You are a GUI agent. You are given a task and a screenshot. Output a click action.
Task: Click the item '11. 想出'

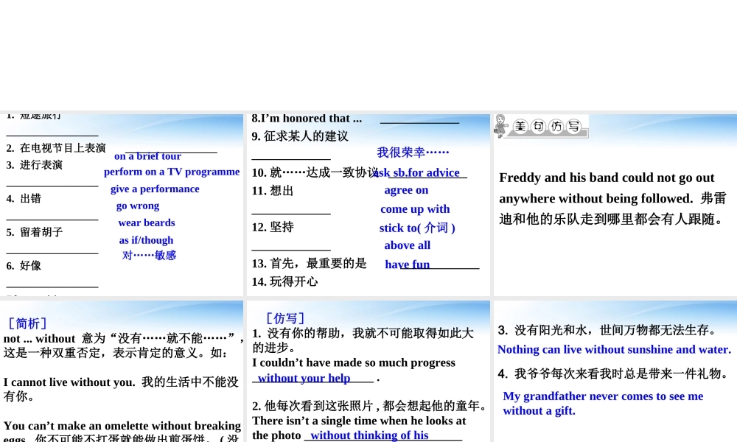point(273,191)
